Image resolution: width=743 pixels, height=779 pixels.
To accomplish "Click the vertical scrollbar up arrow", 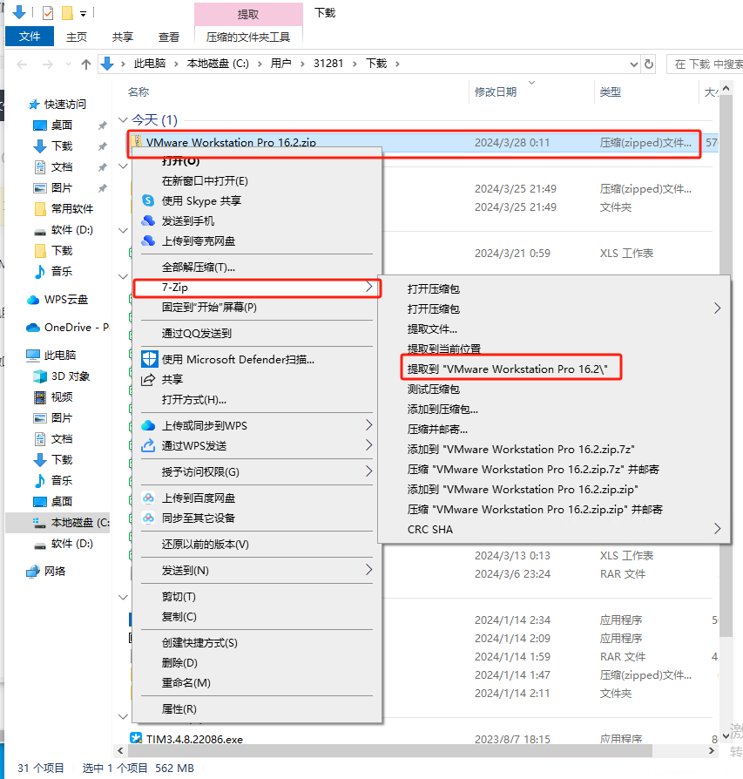I will [x=726, y=88].
